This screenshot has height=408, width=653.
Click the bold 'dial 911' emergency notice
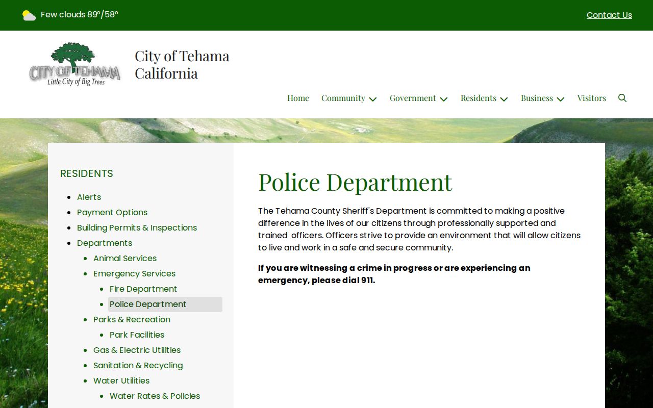coord(394,274)
